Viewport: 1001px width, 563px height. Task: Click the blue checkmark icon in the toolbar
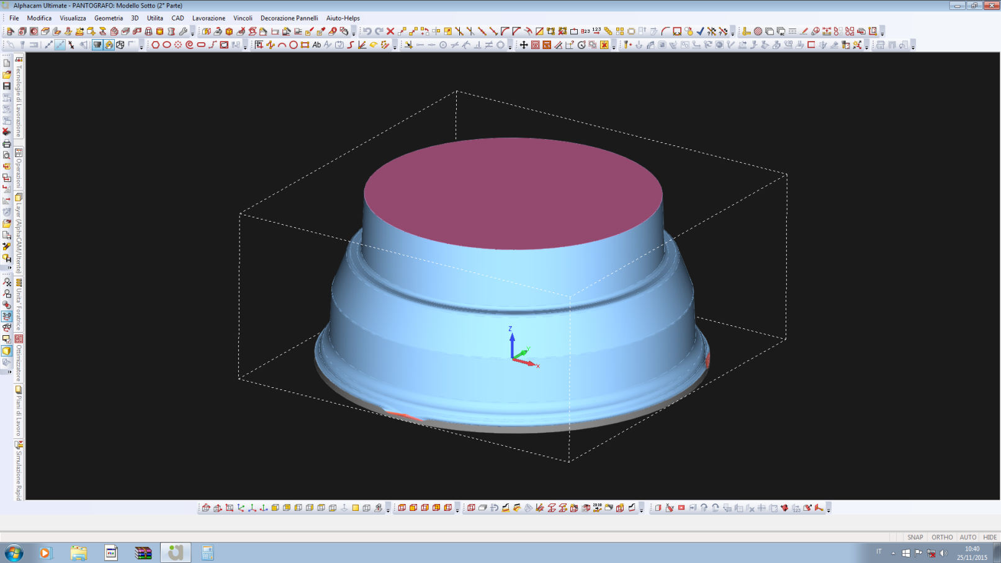pyautogui.click(x=700, y=31)
